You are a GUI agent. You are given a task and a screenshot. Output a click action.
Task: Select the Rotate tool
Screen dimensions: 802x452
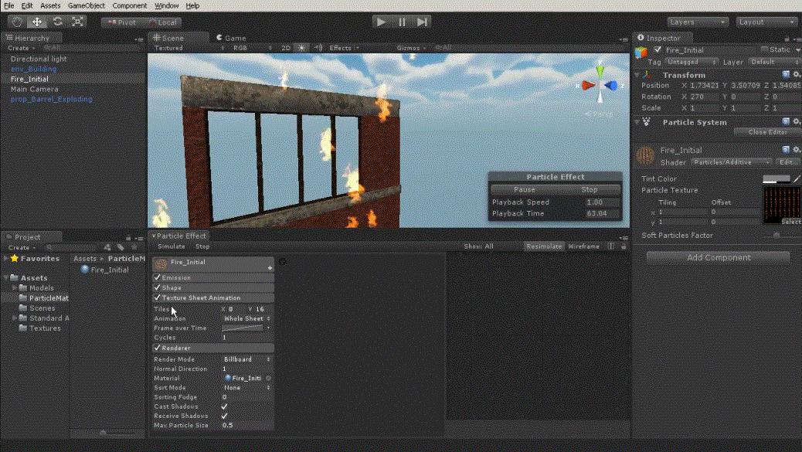point(58,22)
